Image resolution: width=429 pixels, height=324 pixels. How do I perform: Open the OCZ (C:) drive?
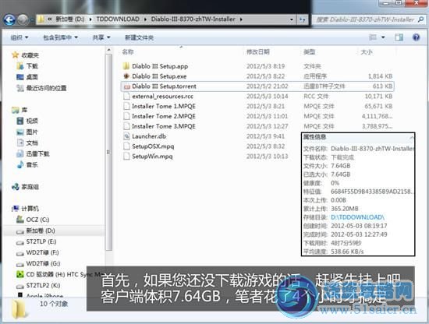[x=37, y=220]
